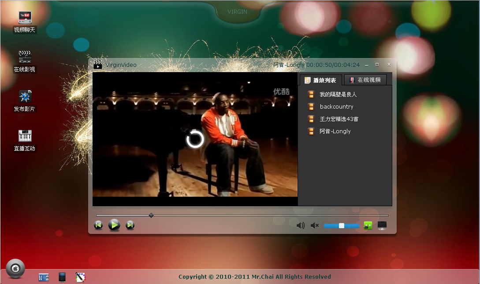Click the green snapshot icon in the player

click(368, 226)
